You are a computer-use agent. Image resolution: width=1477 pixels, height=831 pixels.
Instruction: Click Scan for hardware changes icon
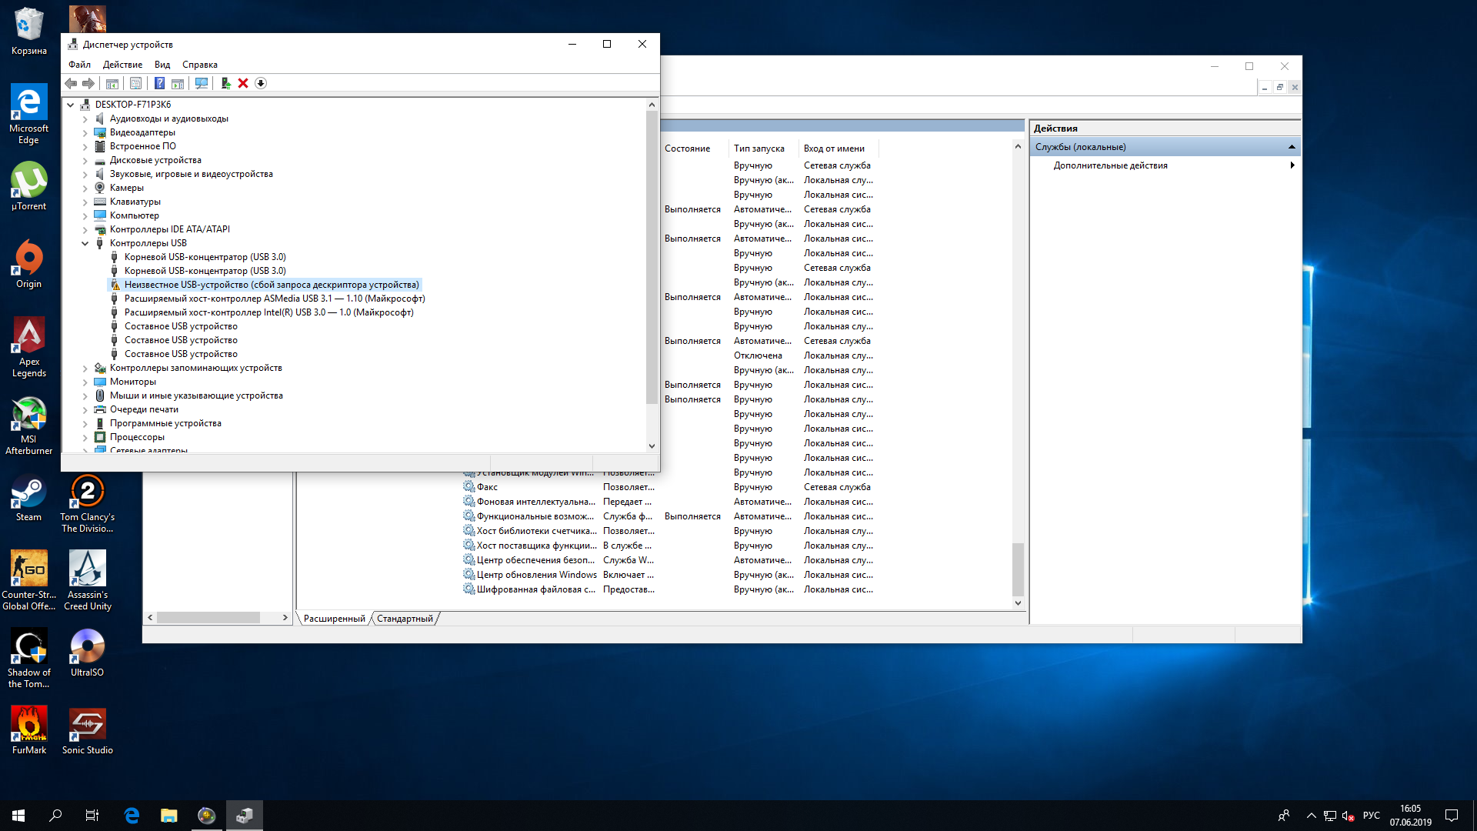pos(202,83)
